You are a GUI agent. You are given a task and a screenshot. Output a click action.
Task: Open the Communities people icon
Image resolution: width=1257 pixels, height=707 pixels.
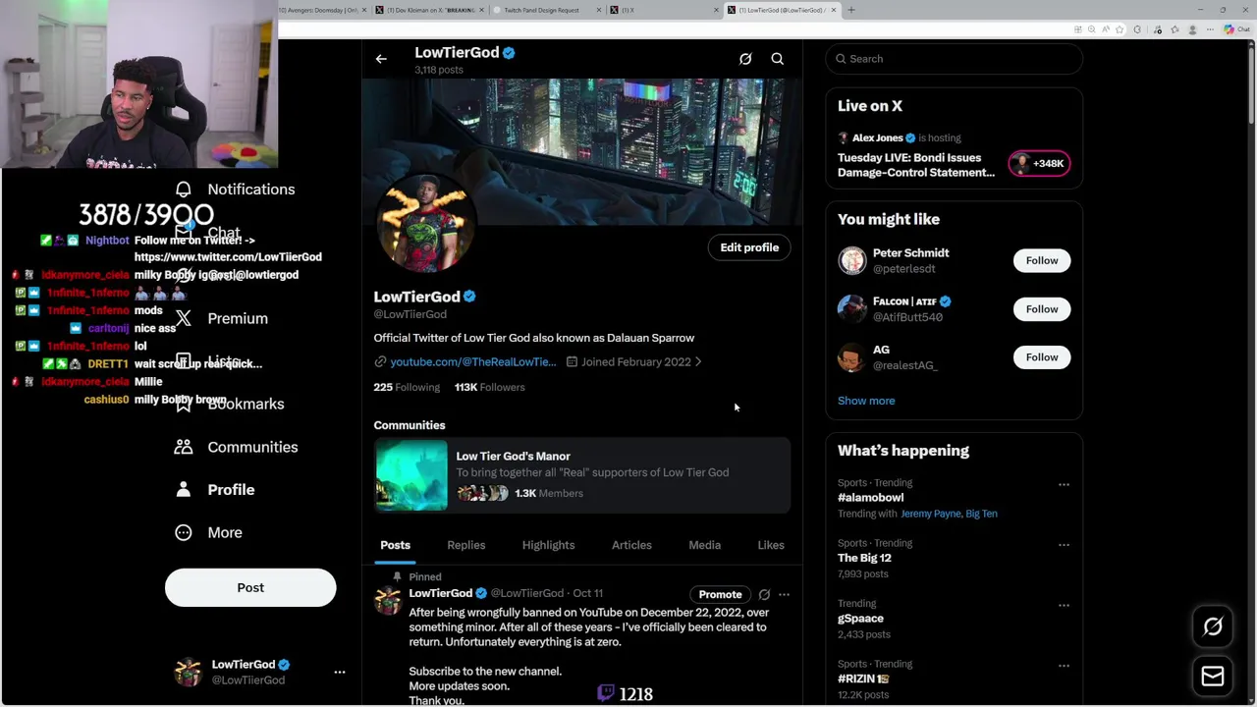point(184,447)
